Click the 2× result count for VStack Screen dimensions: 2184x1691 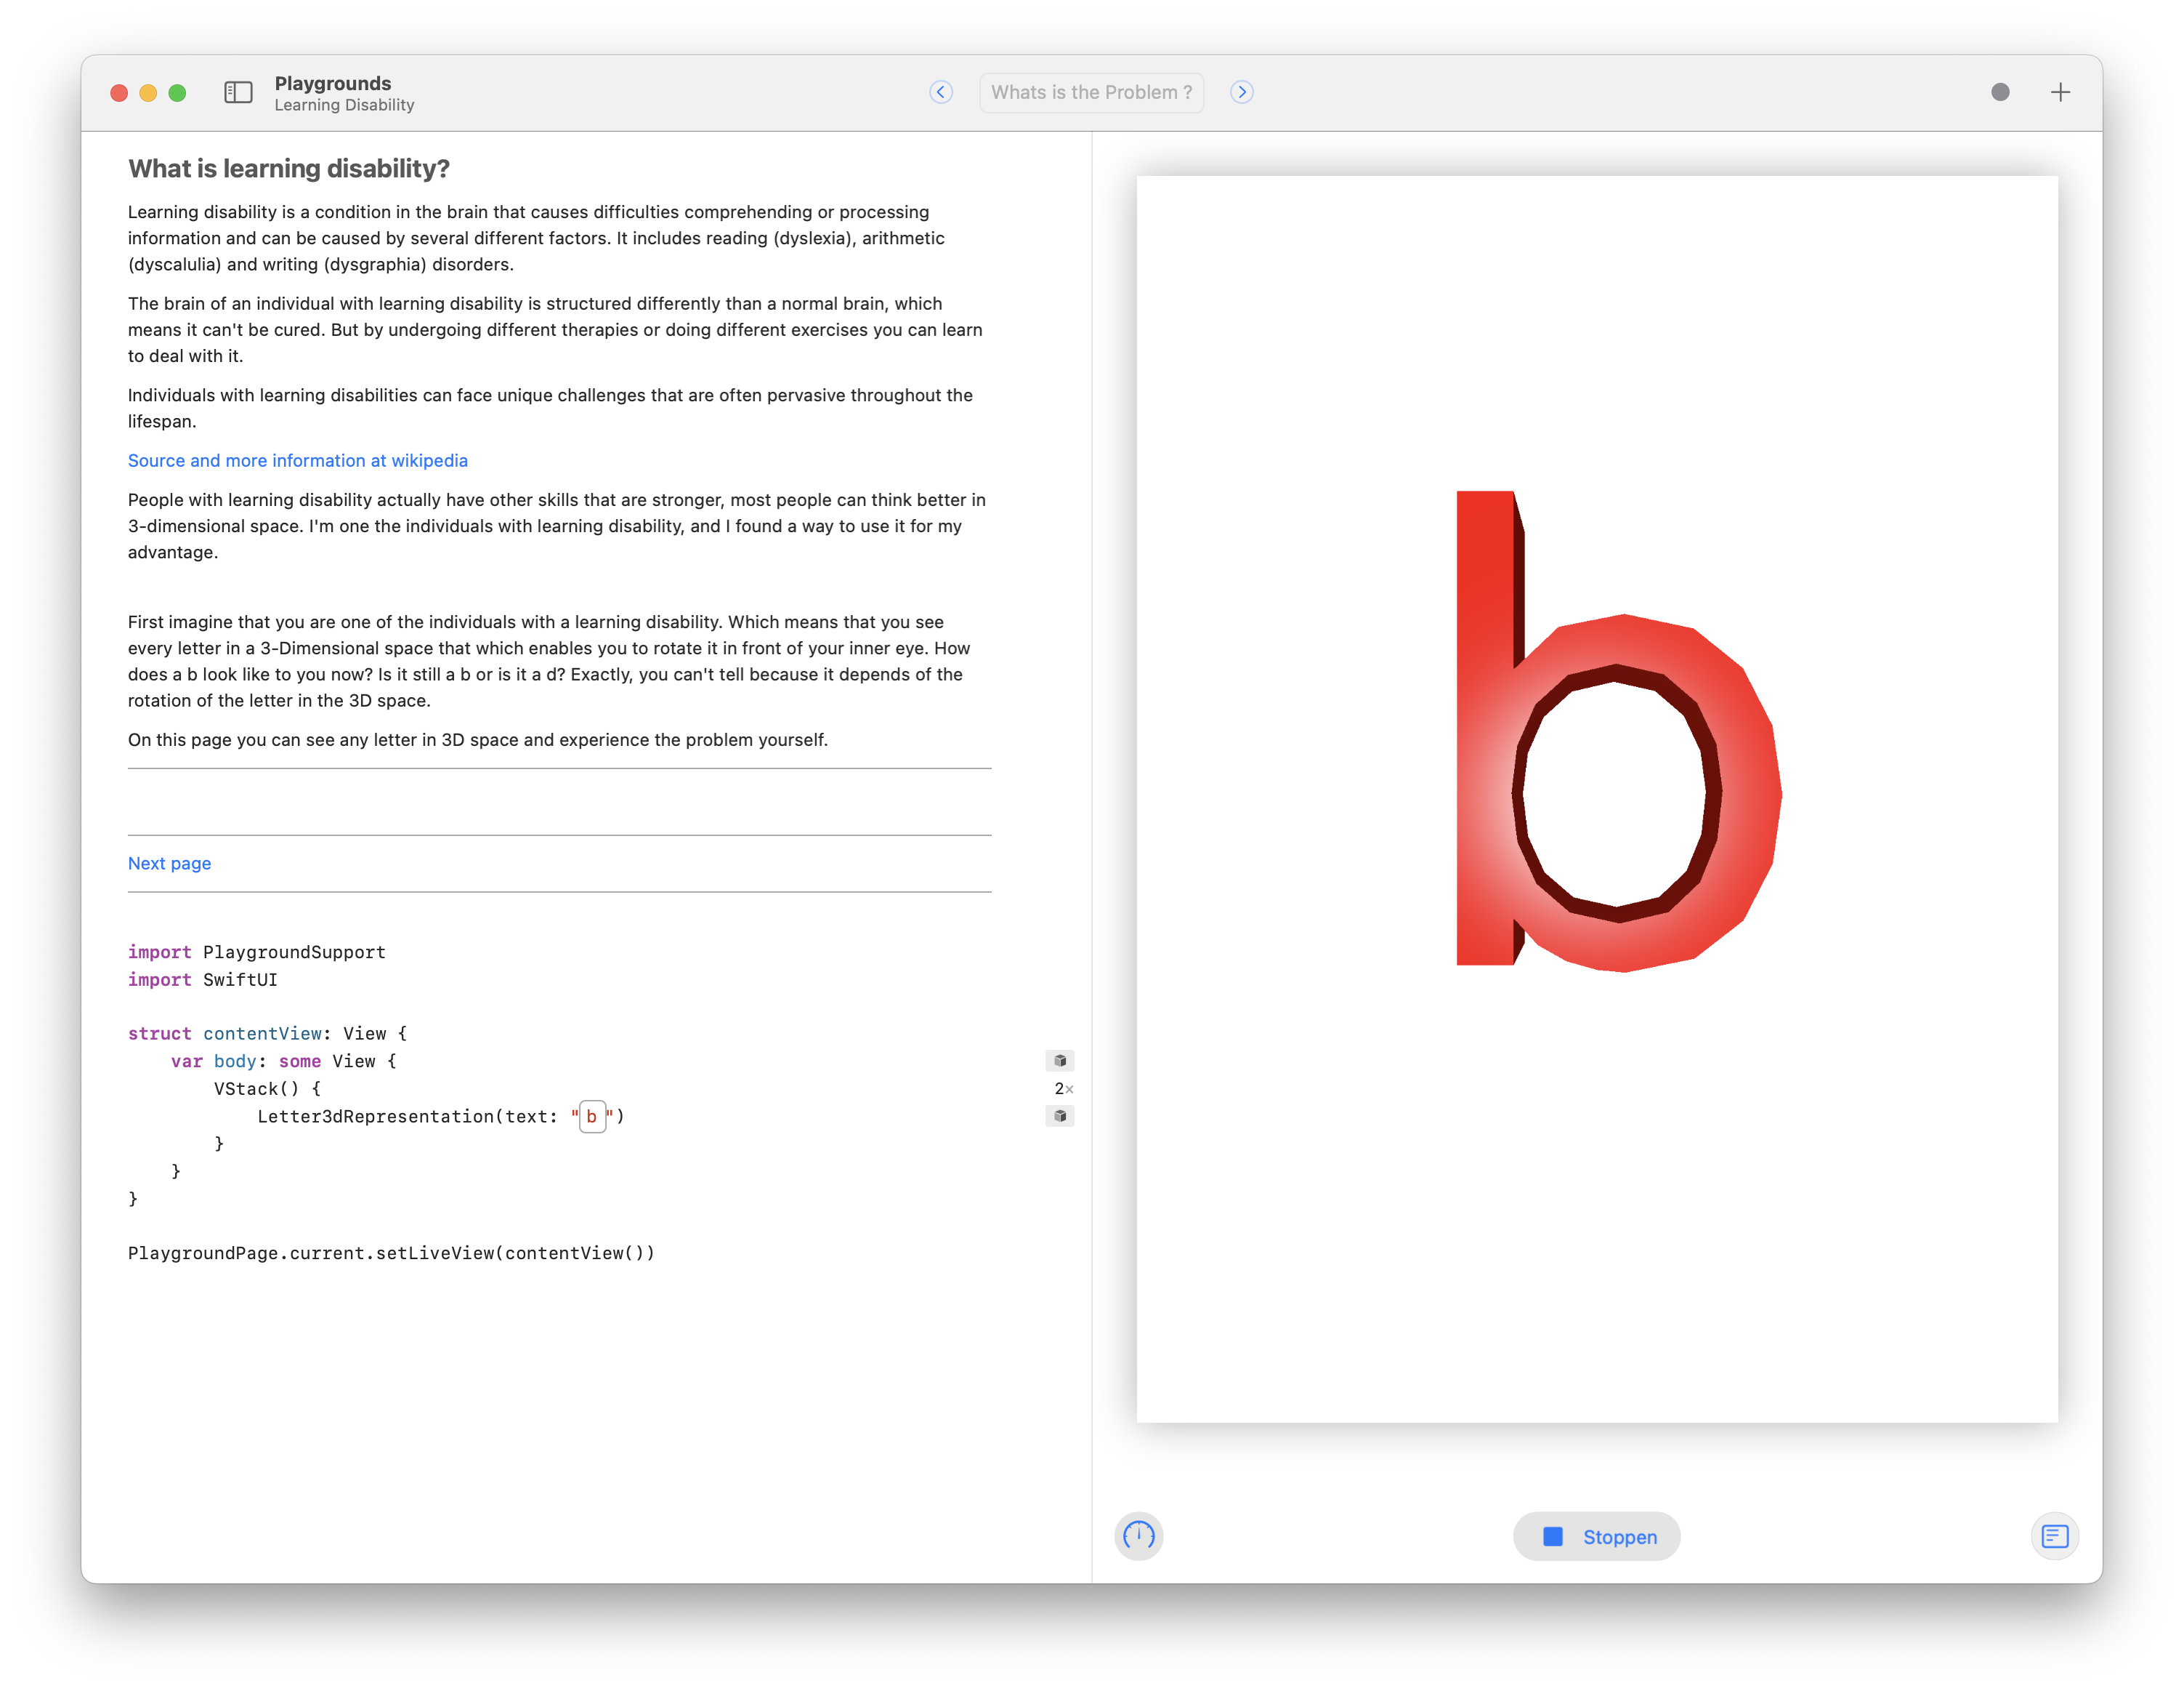(1063, 1088)
